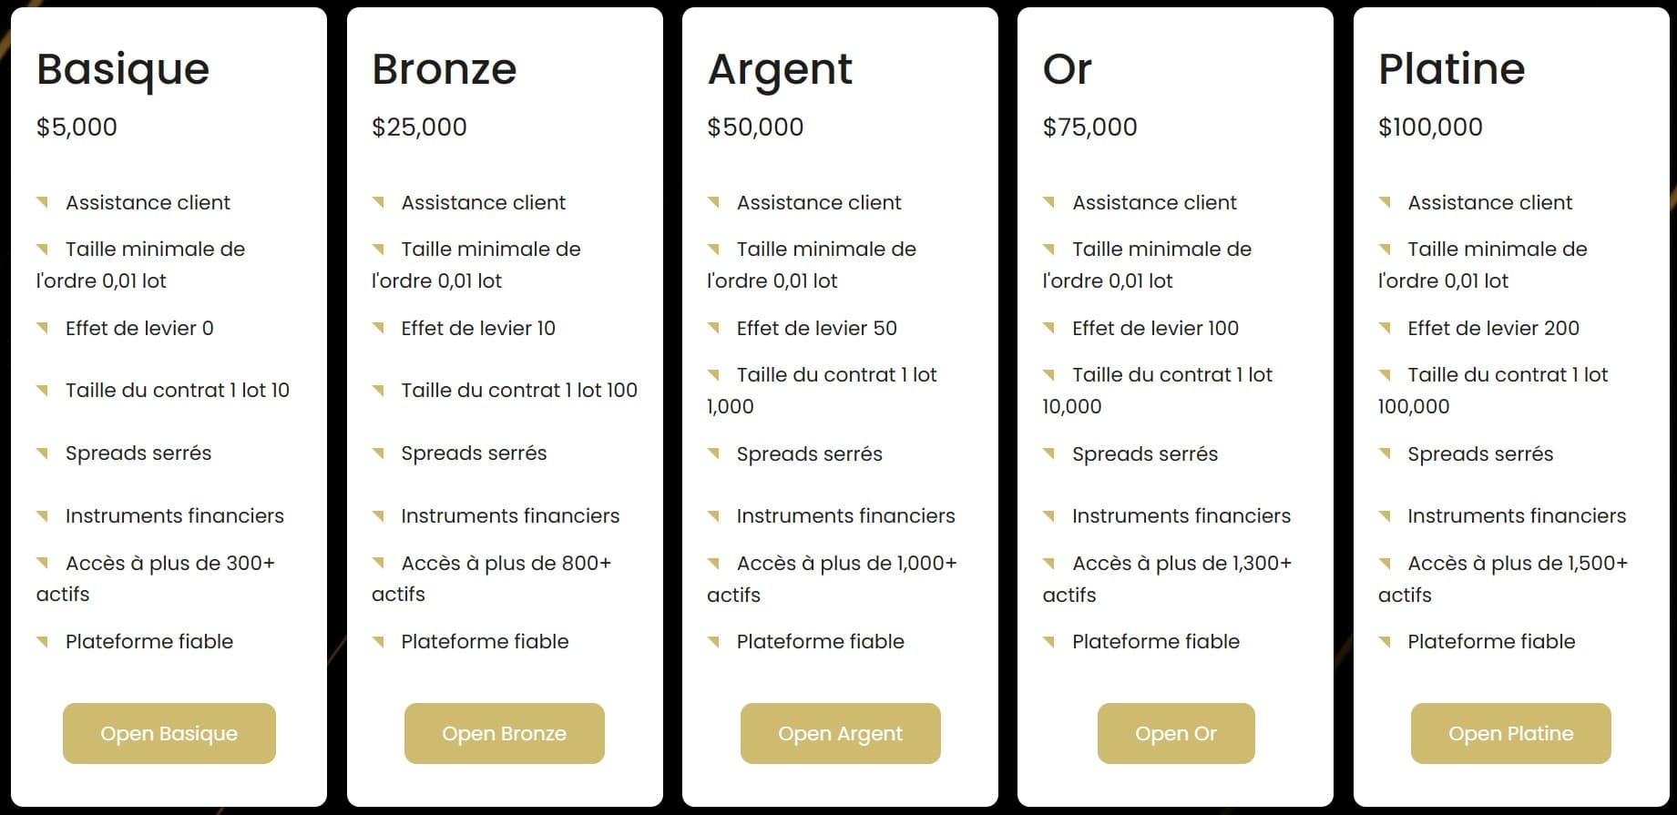Click the gold arrow beside Assistance client in Basique

coord(44,202)
